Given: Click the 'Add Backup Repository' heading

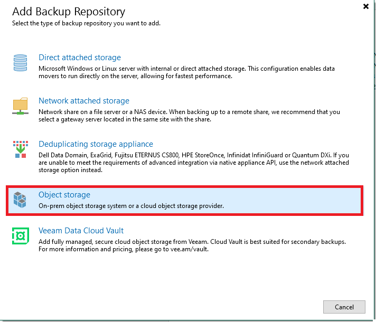Looking at the screenshot, I should coord(69,12).
